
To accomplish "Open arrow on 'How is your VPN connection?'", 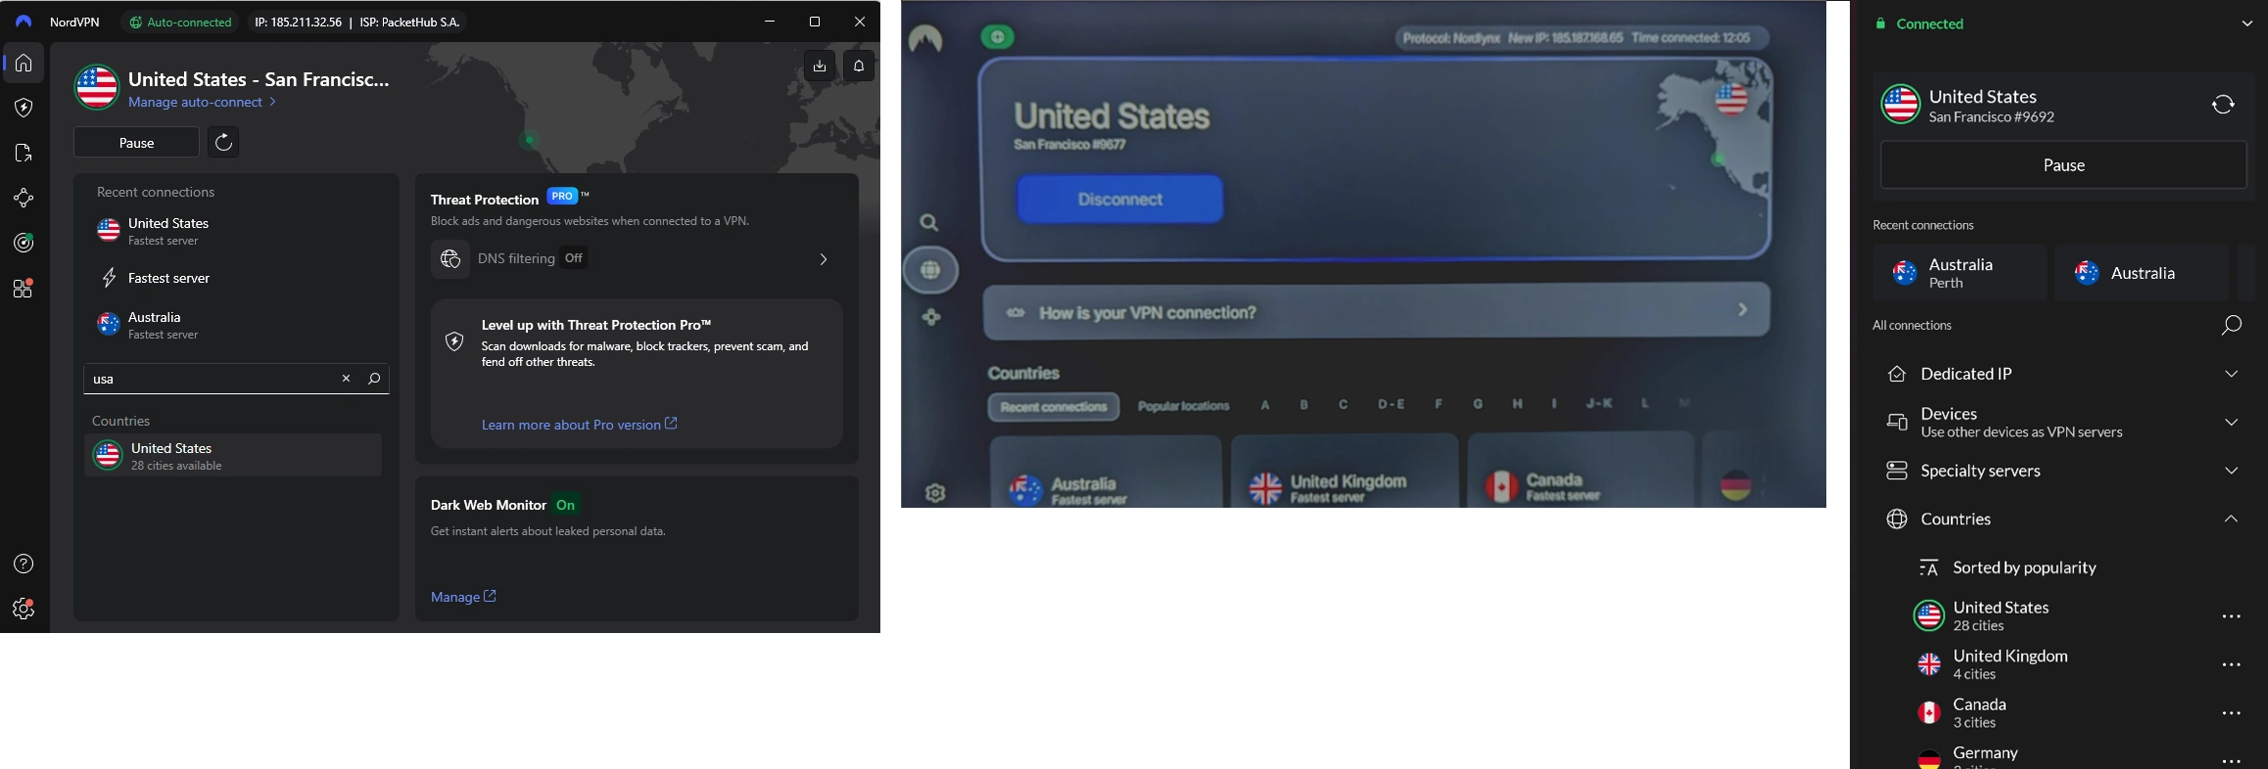I will [x=1742, y=309].
